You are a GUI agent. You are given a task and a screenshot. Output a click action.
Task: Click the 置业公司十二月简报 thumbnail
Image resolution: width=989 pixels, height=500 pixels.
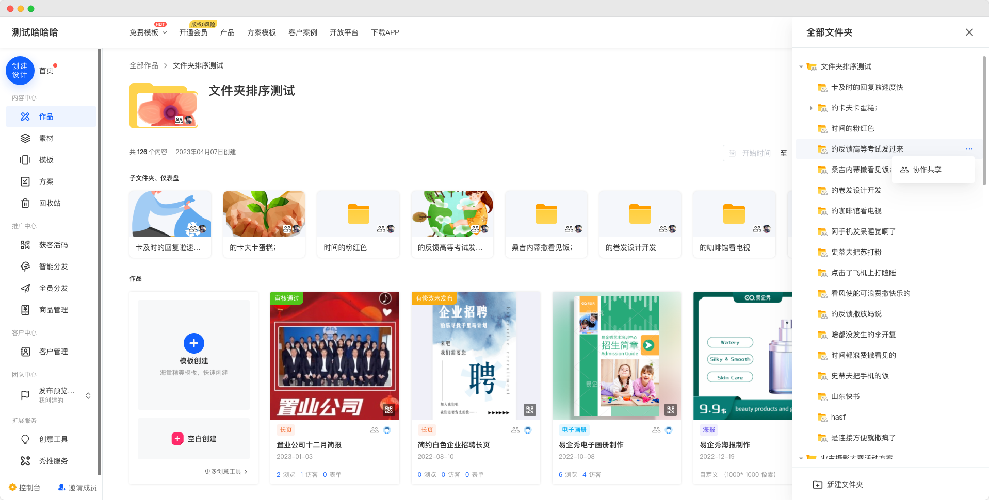pyautogui.click(x=335, y=356)
